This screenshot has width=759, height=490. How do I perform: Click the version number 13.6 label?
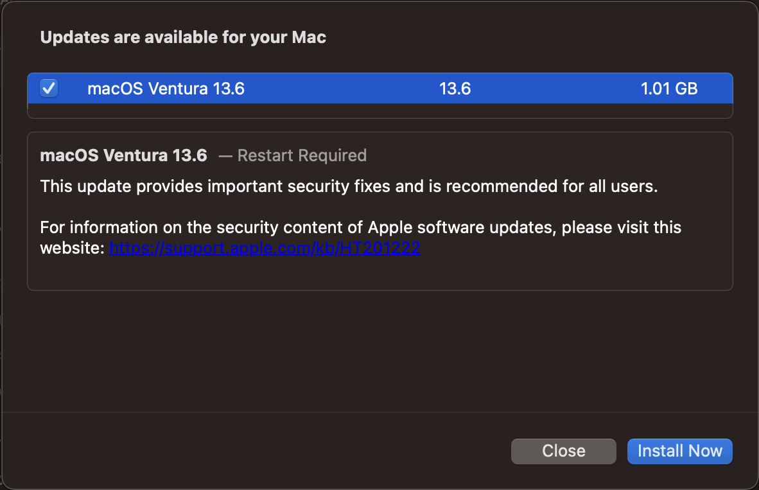tap(455, 89)
